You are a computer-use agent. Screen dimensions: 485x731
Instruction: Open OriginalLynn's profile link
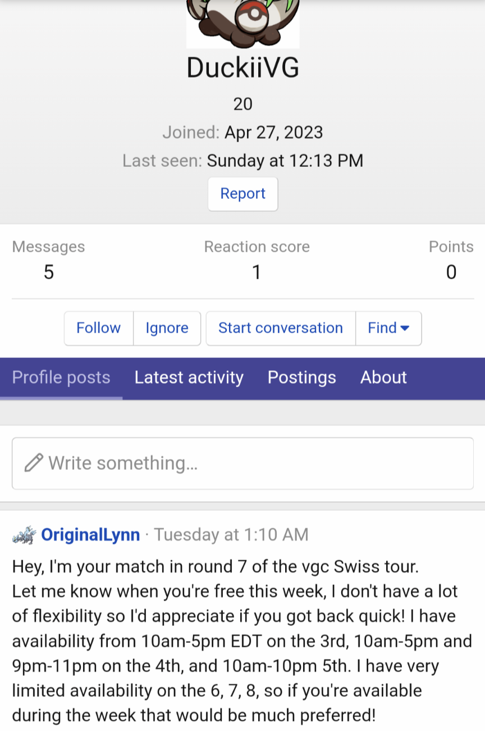90,534
